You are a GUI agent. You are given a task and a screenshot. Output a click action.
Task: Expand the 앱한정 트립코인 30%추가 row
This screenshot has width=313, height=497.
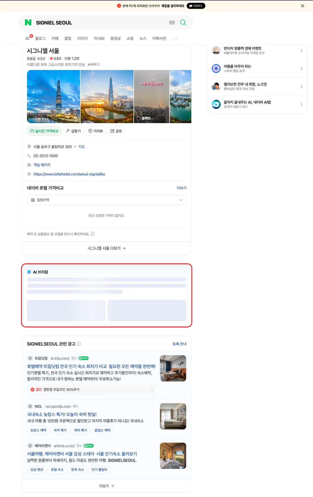click(x=91, y=390)
